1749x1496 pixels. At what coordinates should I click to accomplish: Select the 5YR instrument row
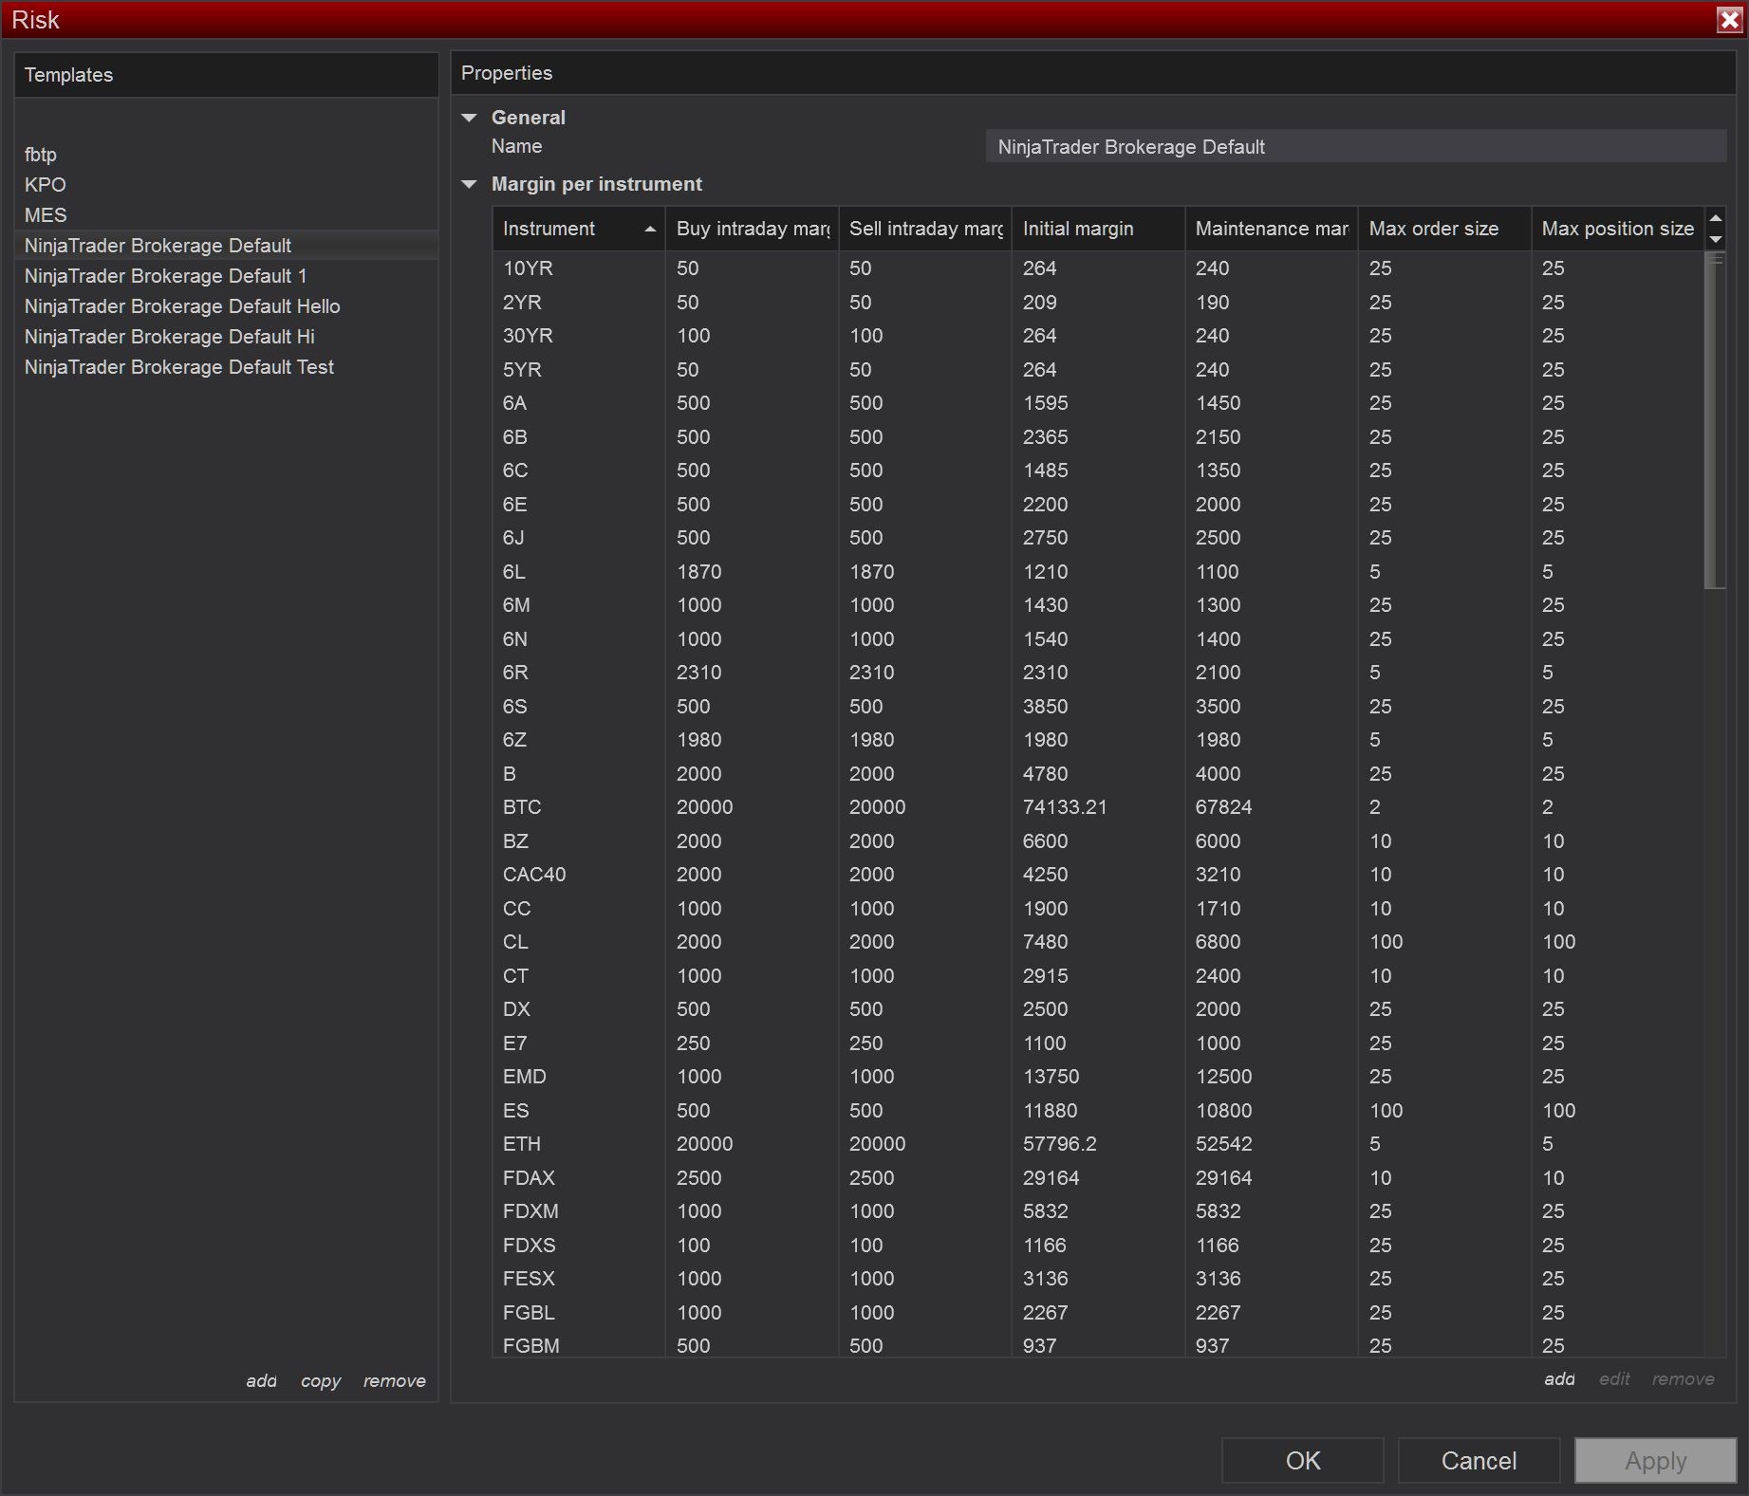coord(1098,370)
